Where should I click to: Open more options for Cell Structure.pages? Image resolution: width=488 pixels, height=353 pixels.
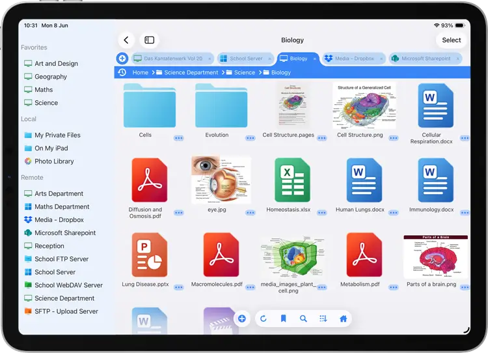322,138
